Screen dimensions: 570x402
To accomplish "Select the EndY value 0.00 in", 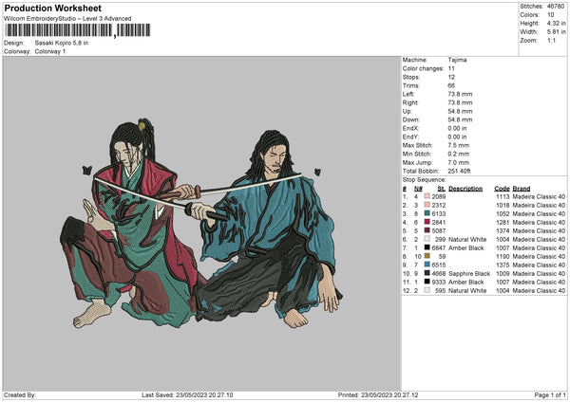I will coord(457,137).
